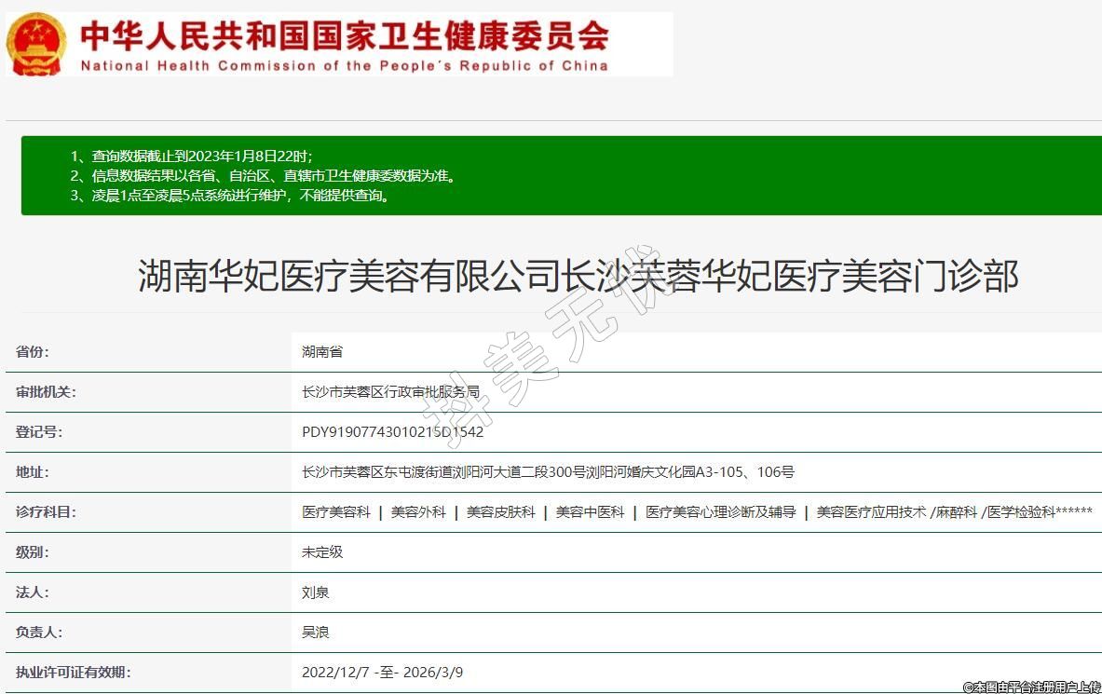Click the 审批机关 row label
Screen dimensions: 1102x694
pos(46,392)
